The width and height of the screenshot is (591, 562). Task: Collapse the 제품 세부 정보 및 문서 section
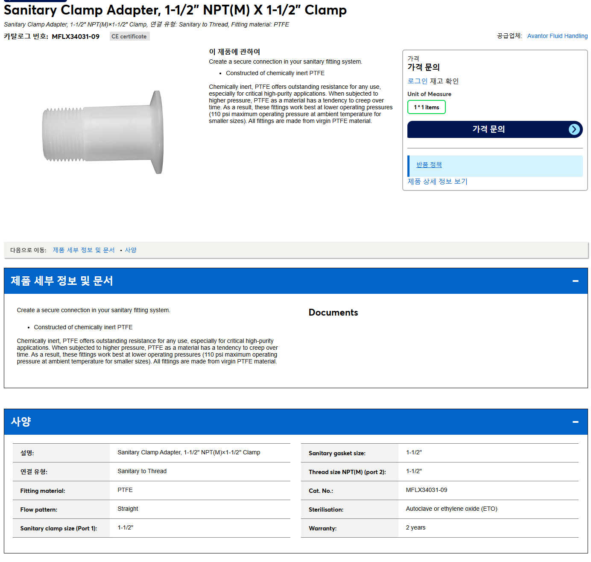575,281
